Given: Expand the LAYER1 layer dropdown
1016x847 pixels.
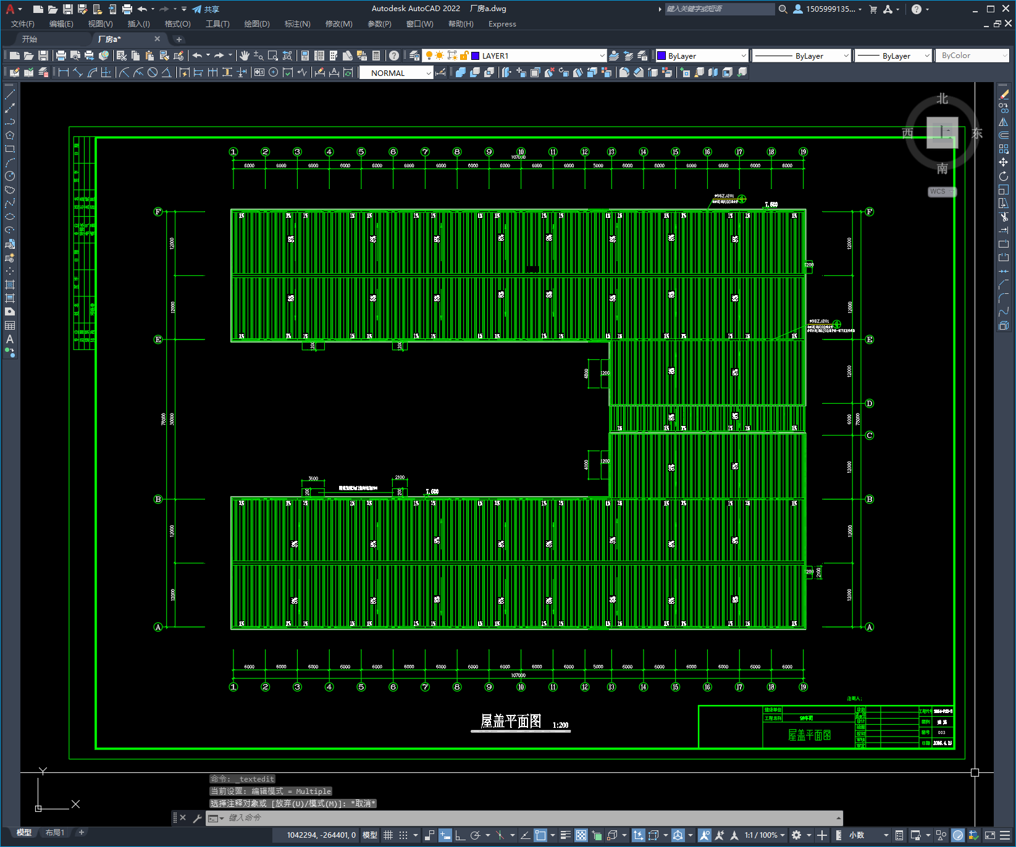Looking at the screenshot, I should [602, 56].
